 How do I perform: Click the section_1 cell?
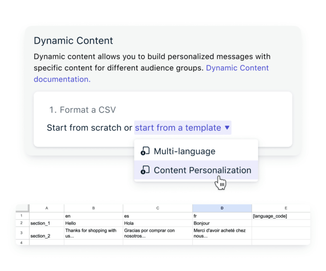click(47, 223)
